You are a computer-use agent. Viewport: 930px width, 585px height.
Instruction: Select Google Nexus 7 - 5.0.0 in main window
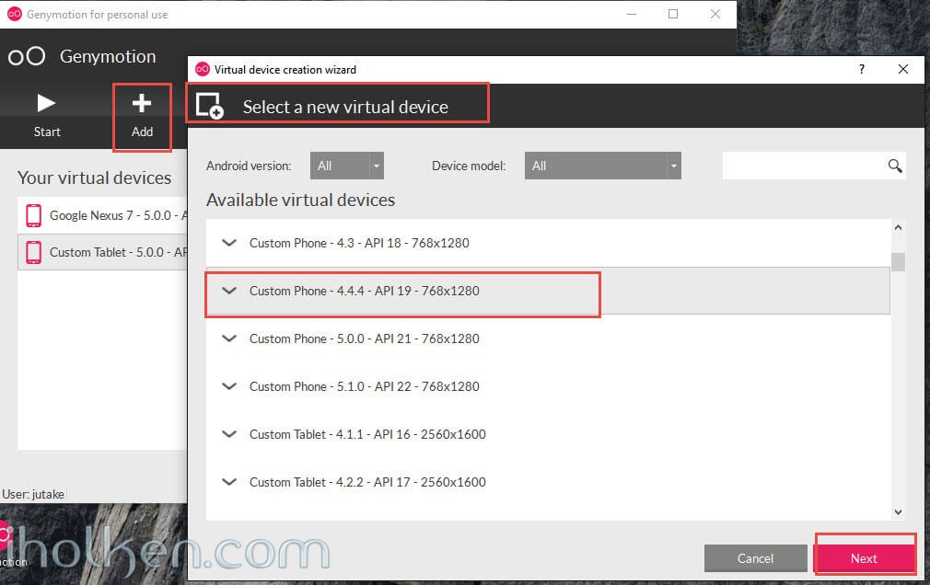point(103,216)
